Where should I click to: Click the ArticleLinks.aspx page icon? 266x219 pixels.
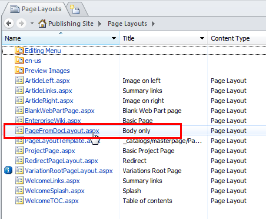tap(19, 90)
